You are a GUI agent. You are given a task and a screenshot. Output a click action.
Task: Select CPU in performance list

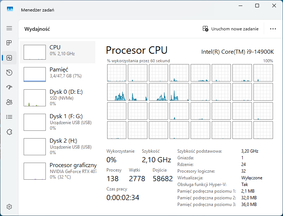pyautogui.click(x=58, y=52)
